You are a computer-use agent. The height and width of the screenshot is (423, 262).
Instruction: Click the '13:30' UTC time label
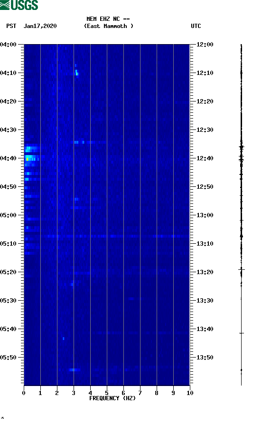pos(205,301)
